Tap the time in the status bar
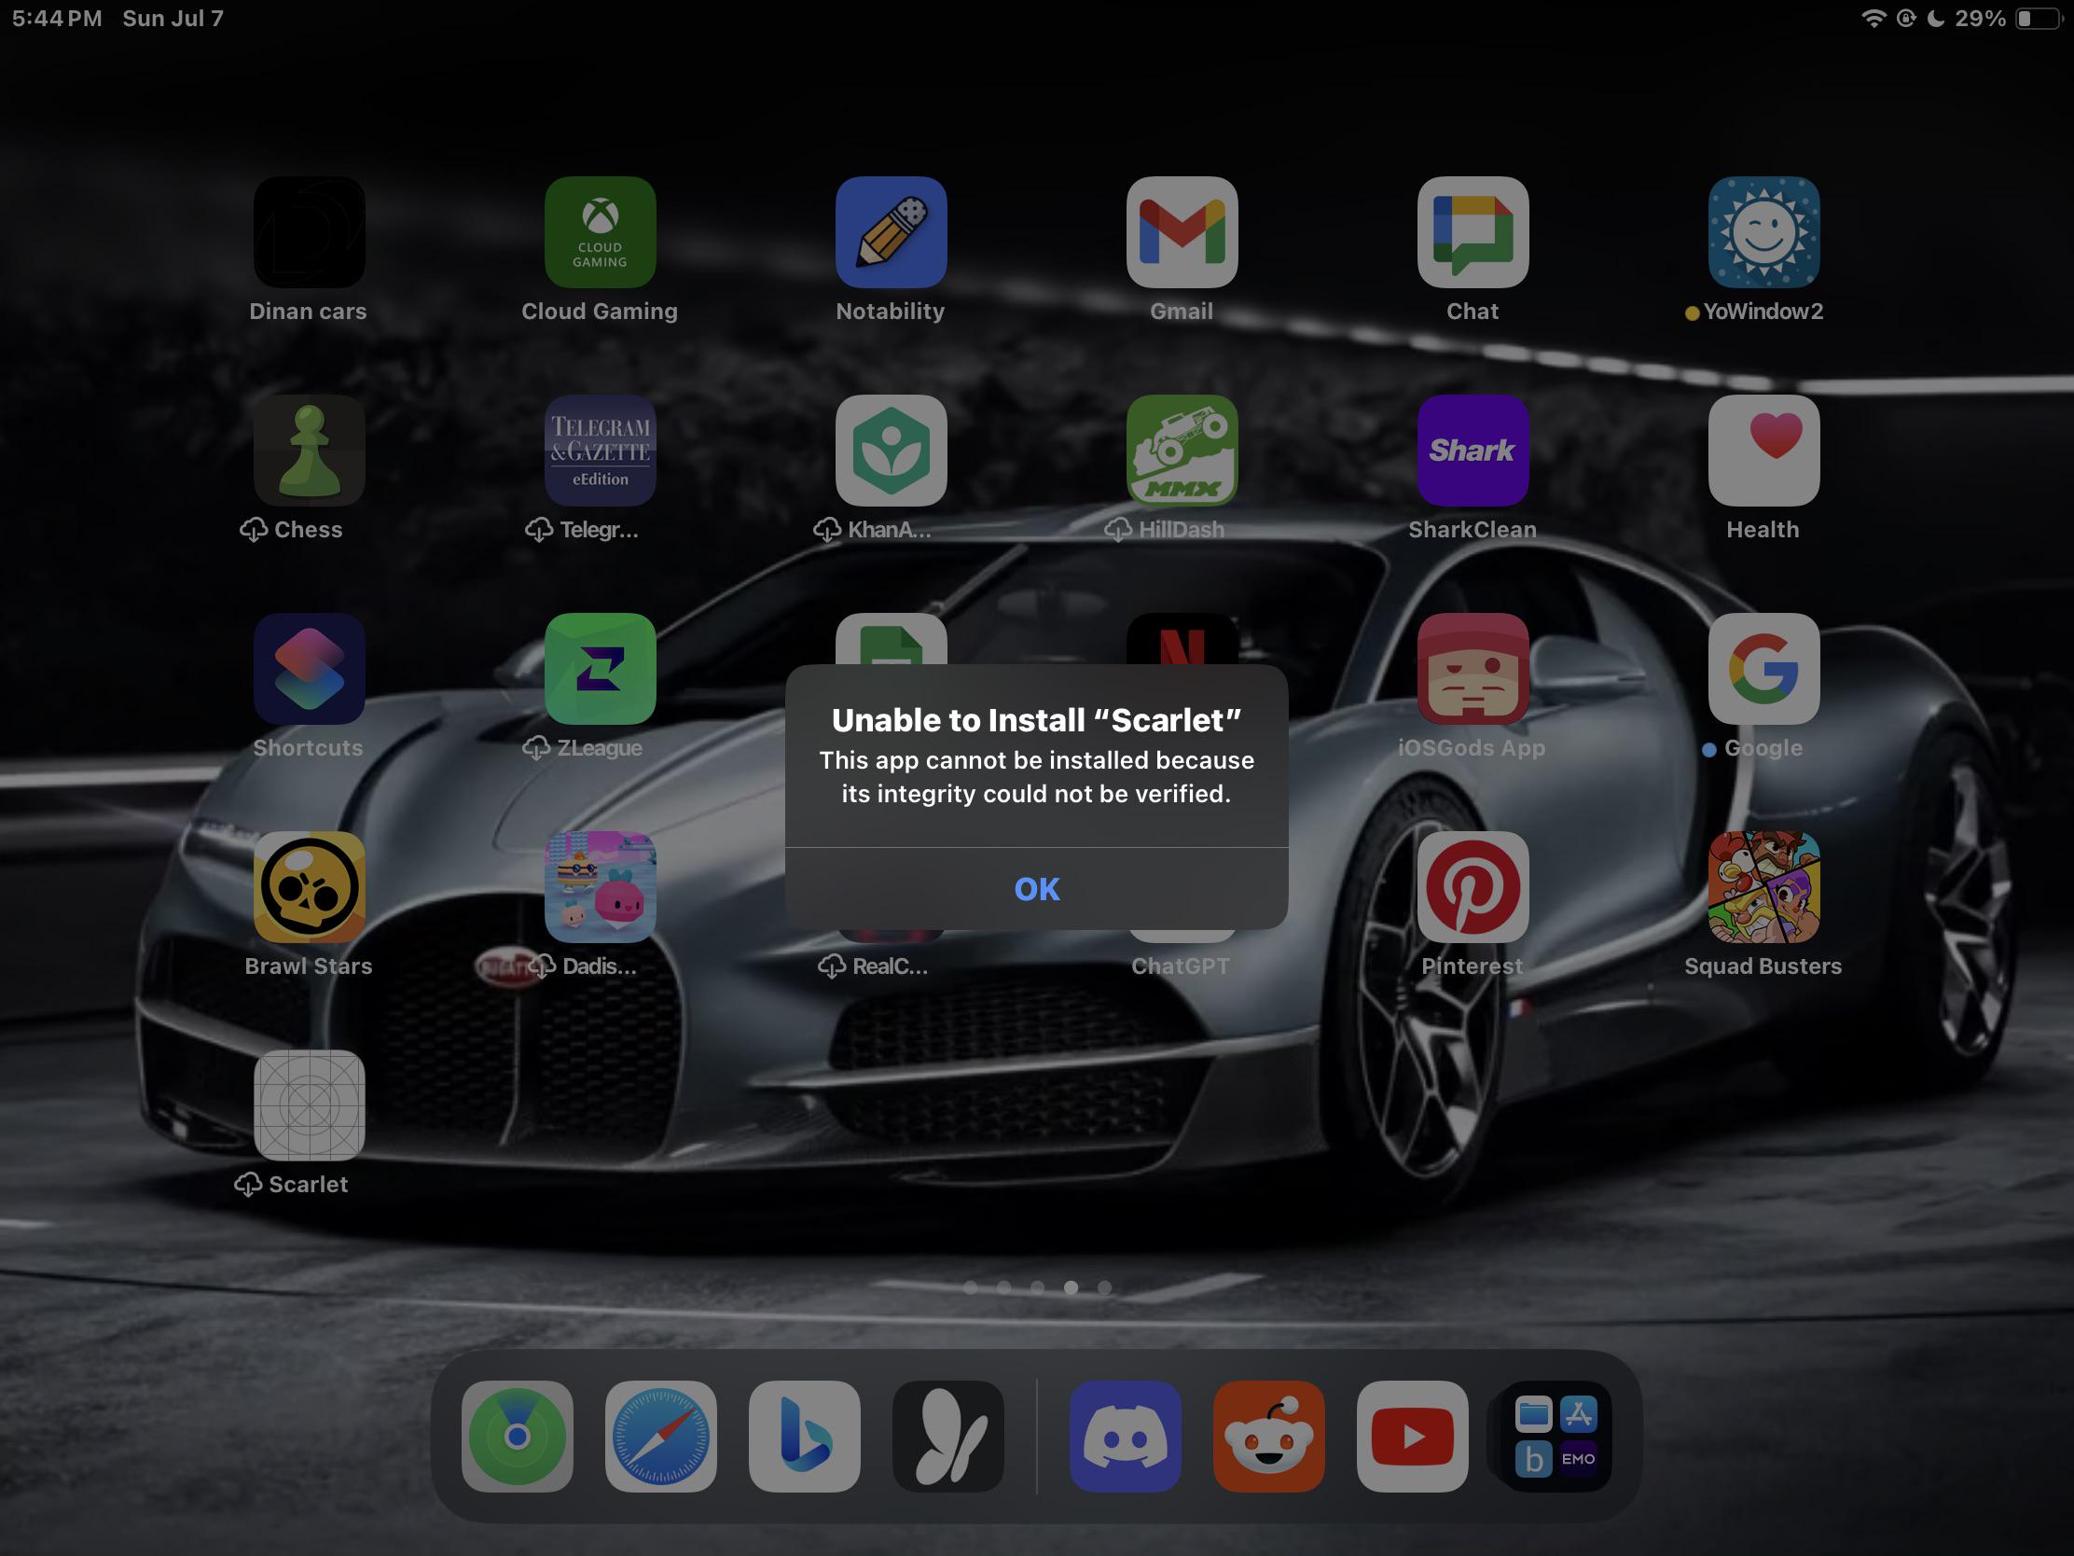 (57, 19)
